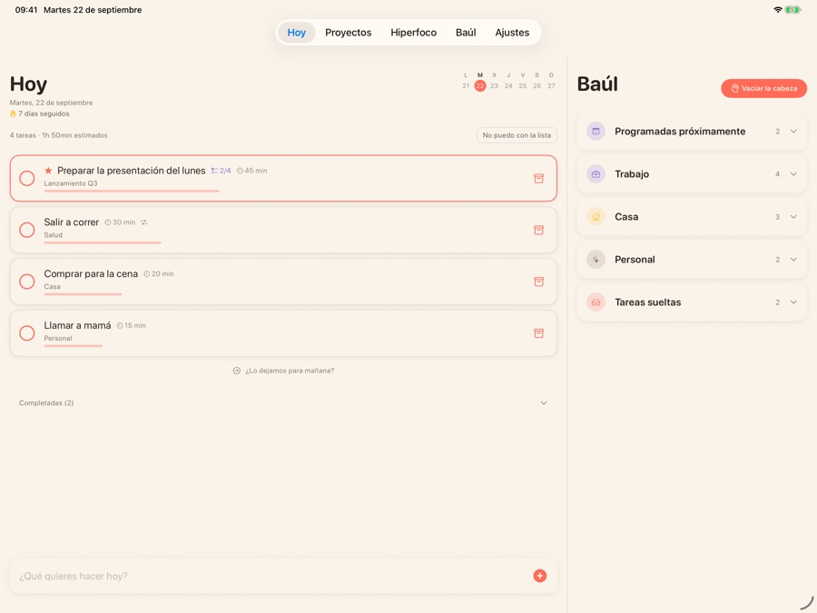This screenshot has width=817, height=613.
Task: Go to the Baúl tab
Action: tap(466, 33)
